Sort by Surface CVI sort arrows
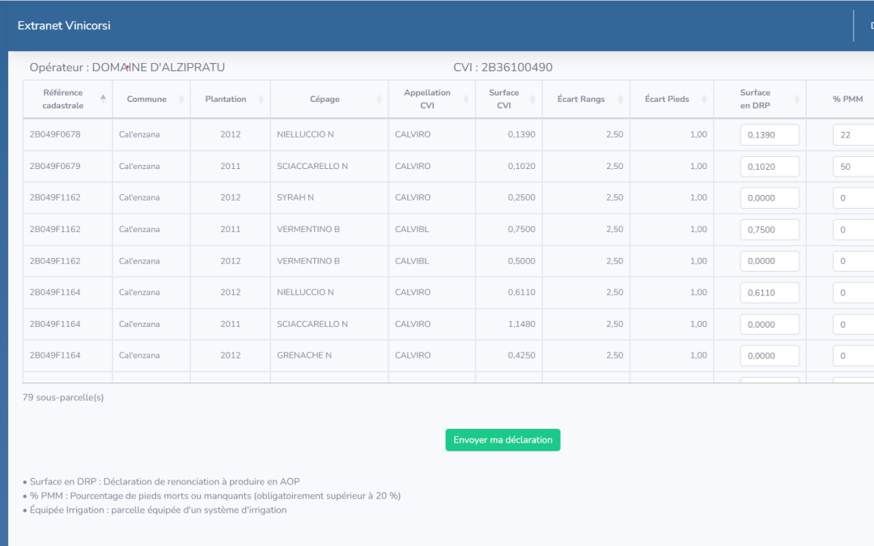 tap(532, 99)
